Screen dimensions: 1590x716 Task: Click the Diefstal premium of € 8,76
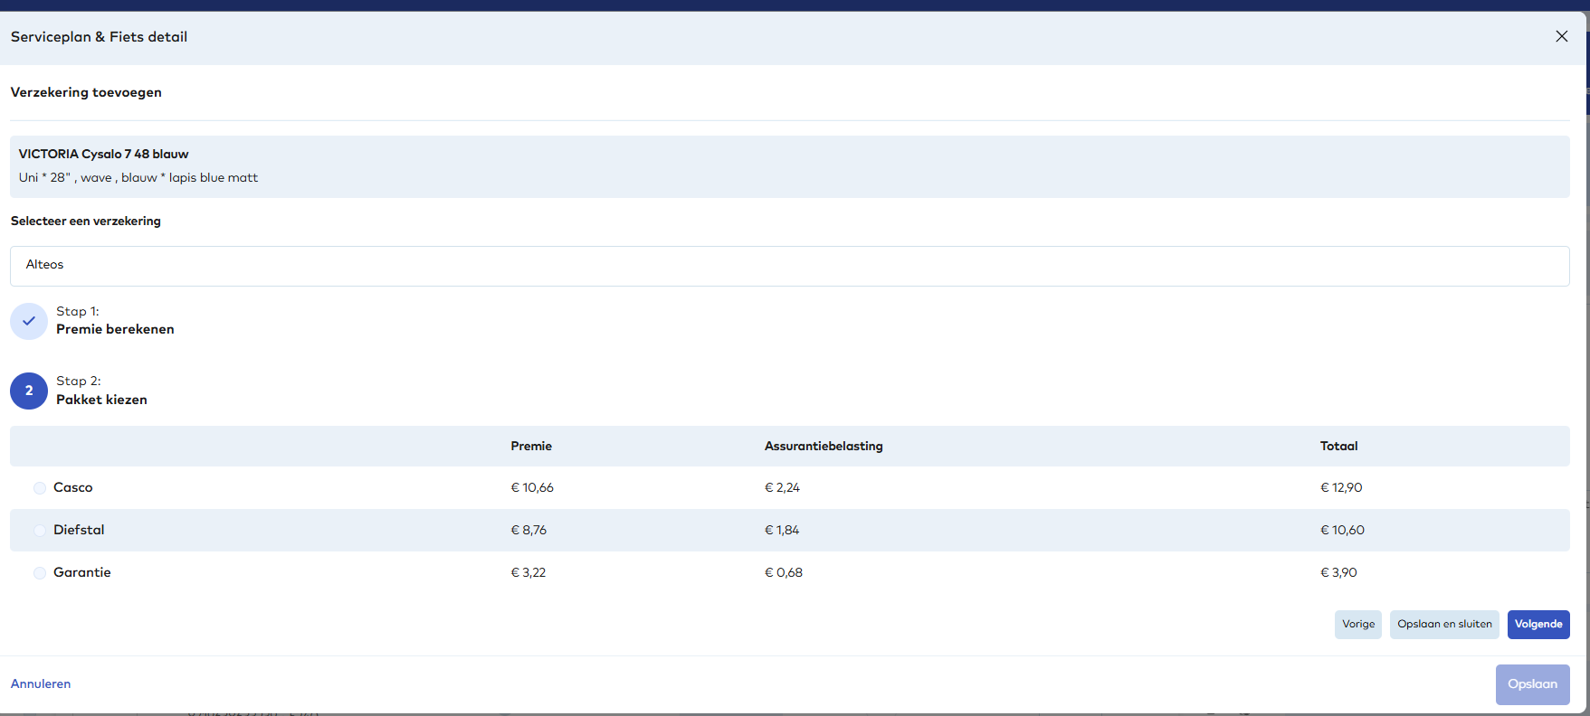point(528,531)
